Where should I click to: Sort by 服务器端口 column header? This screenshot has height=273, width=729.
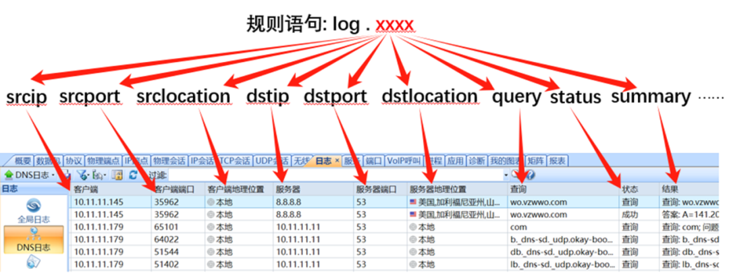point(380,189)
